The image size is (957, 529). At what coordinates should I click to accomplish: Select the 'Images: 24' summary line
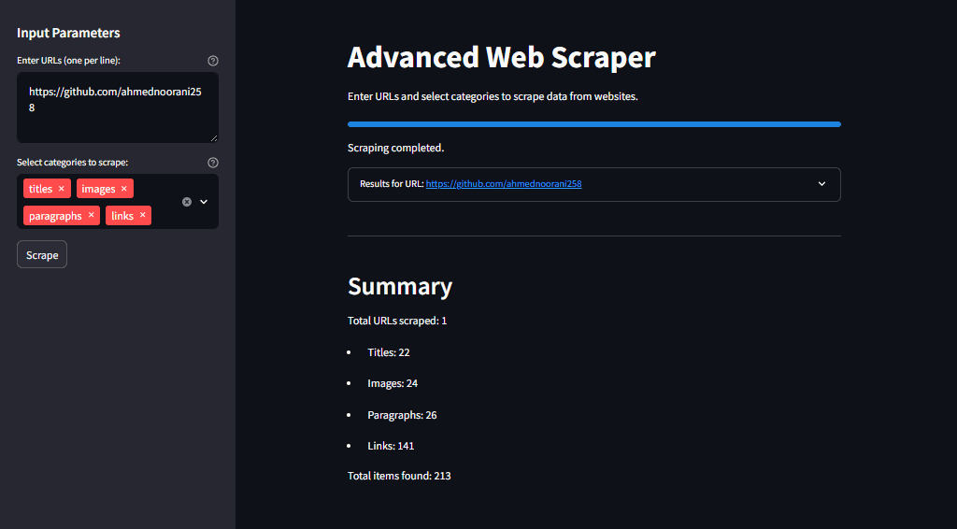click(x=393, y=383)
